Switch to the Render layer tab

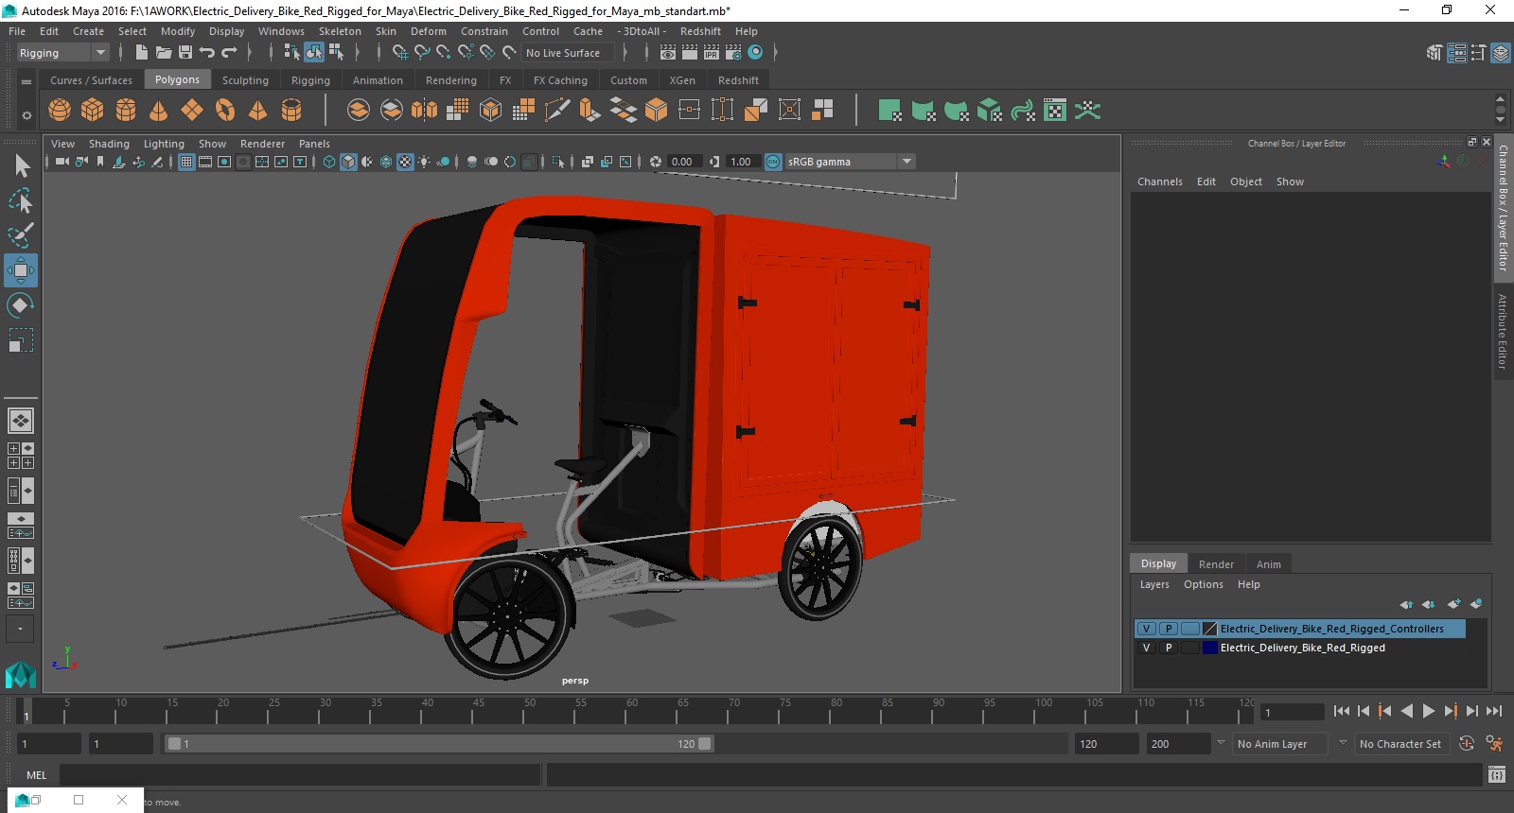tap(1216, 564)
